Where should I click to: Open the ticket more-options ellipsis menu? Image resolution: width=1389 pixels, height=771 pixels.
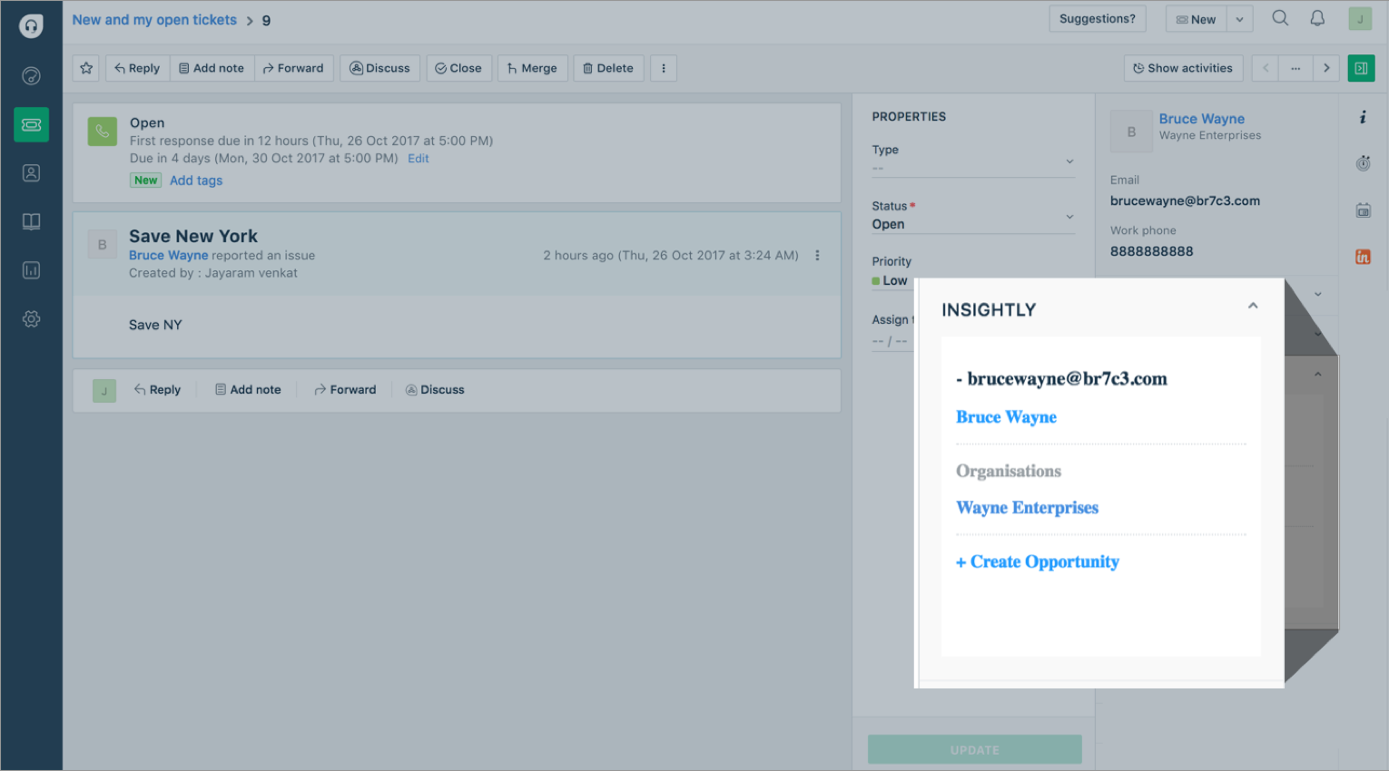coord(817,255)
